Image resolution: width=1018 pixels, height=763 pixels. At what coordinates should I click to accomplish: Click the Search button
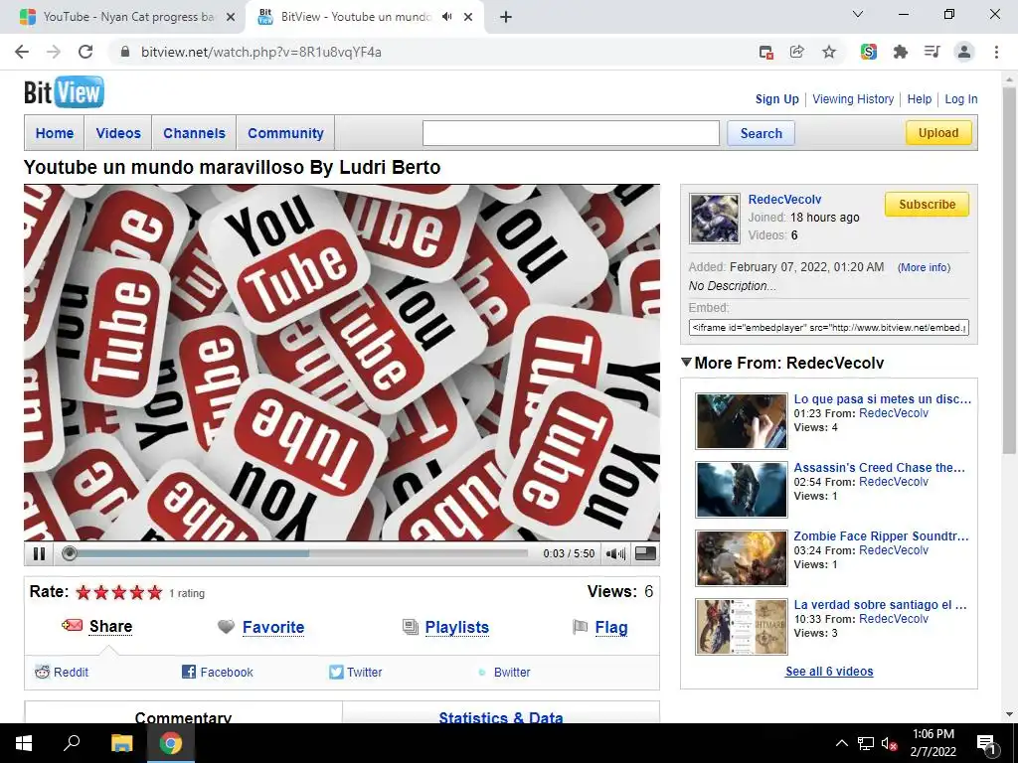[x=761, y=133]
